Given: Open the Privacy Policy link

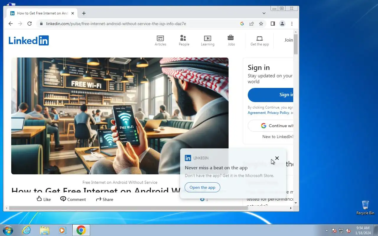Looking at the screenshot, I should tap(278, 113).
